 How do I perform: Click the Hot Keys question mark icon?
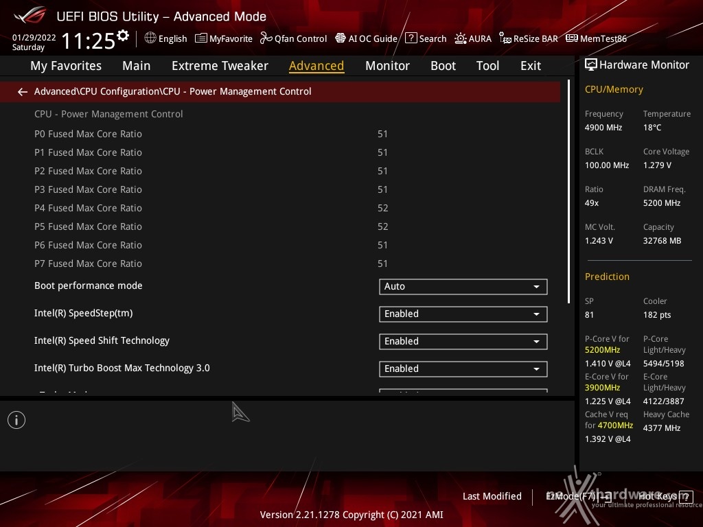[686, 497]
